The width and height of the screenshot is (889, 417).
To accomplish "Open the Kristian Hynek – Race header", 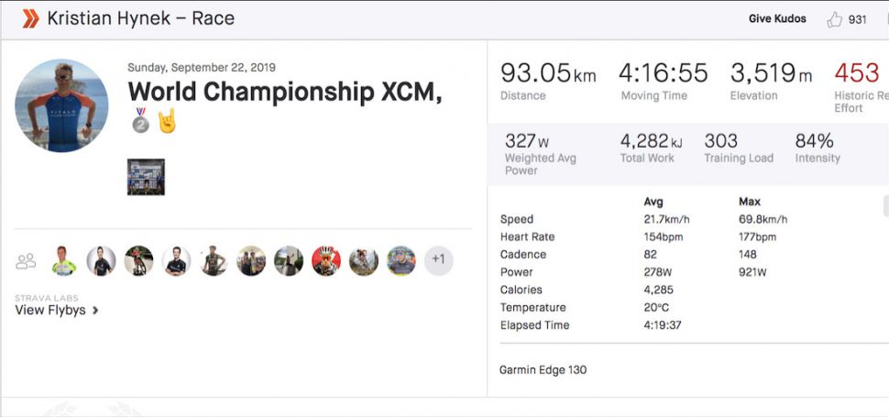I will pos(140,18).
